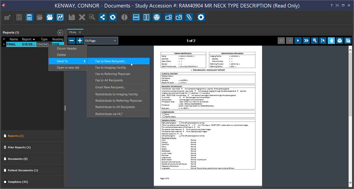Zoom in with the plus button
The width and height of the screenshot is (354, 189).
click(x=80, y=40)
